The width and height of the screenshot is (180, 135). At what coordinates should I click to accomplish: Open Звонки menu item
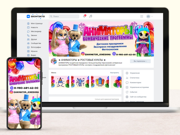coord(34,35)
